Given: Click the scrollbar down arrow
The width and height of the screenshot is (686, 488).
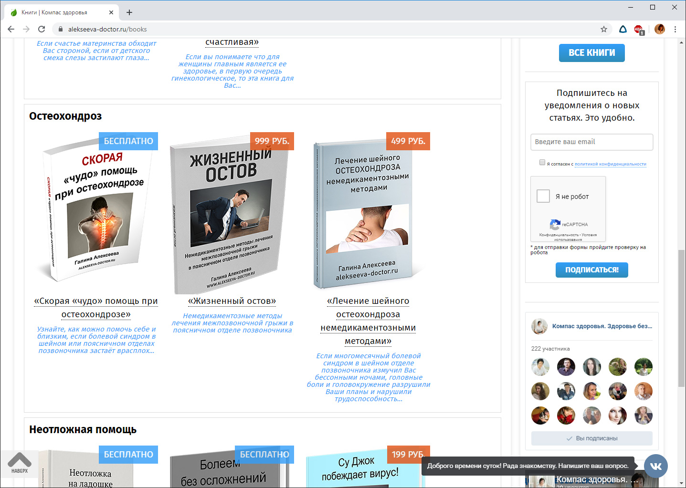Looking at the screenshot, I should pyautogui.click(x=682, y=483).
